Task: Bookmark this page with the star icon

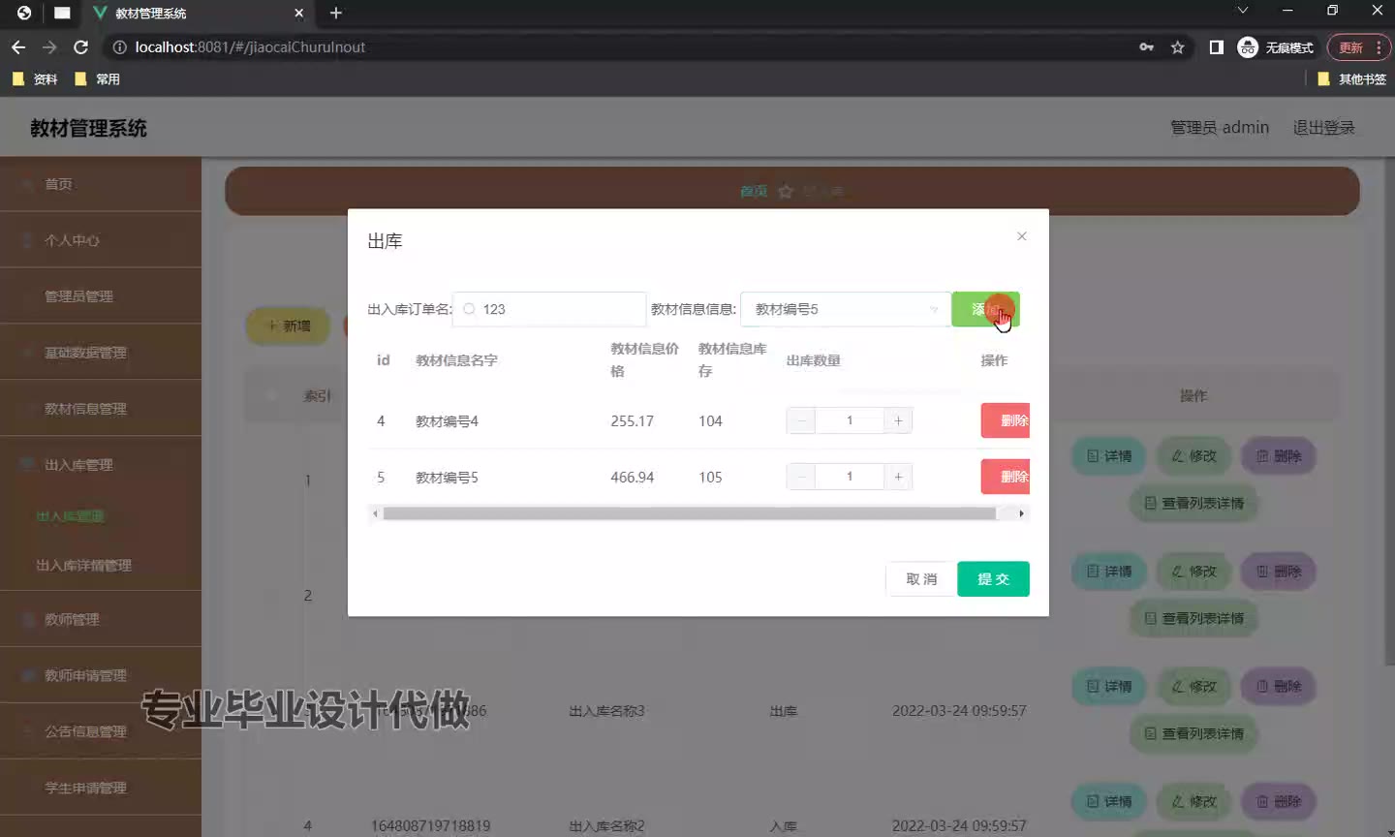Action: coord(1177,47)
